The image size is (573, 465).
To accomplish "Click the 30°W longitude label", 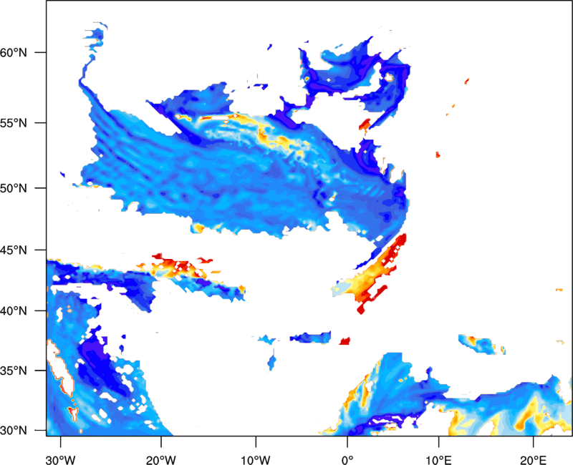I will (61, 460).
